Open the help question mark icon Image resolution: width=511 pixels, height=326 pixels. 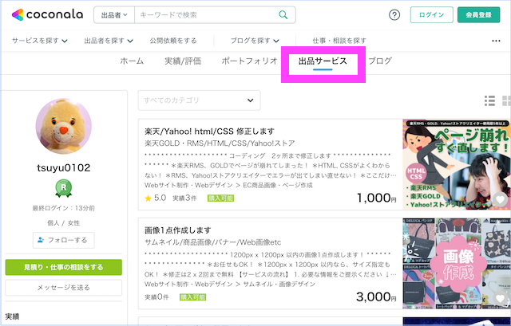394,14
